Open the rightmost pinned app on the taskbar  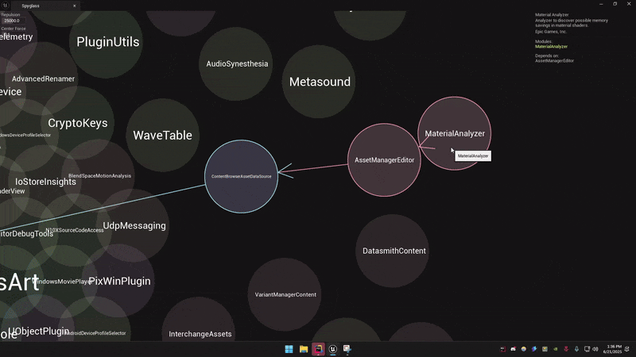pos(347,349)
